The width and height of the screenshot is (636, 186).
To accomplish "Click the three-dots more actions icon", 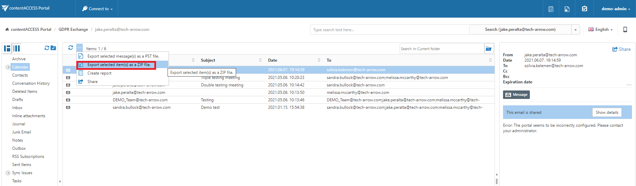I will [79, 48].
